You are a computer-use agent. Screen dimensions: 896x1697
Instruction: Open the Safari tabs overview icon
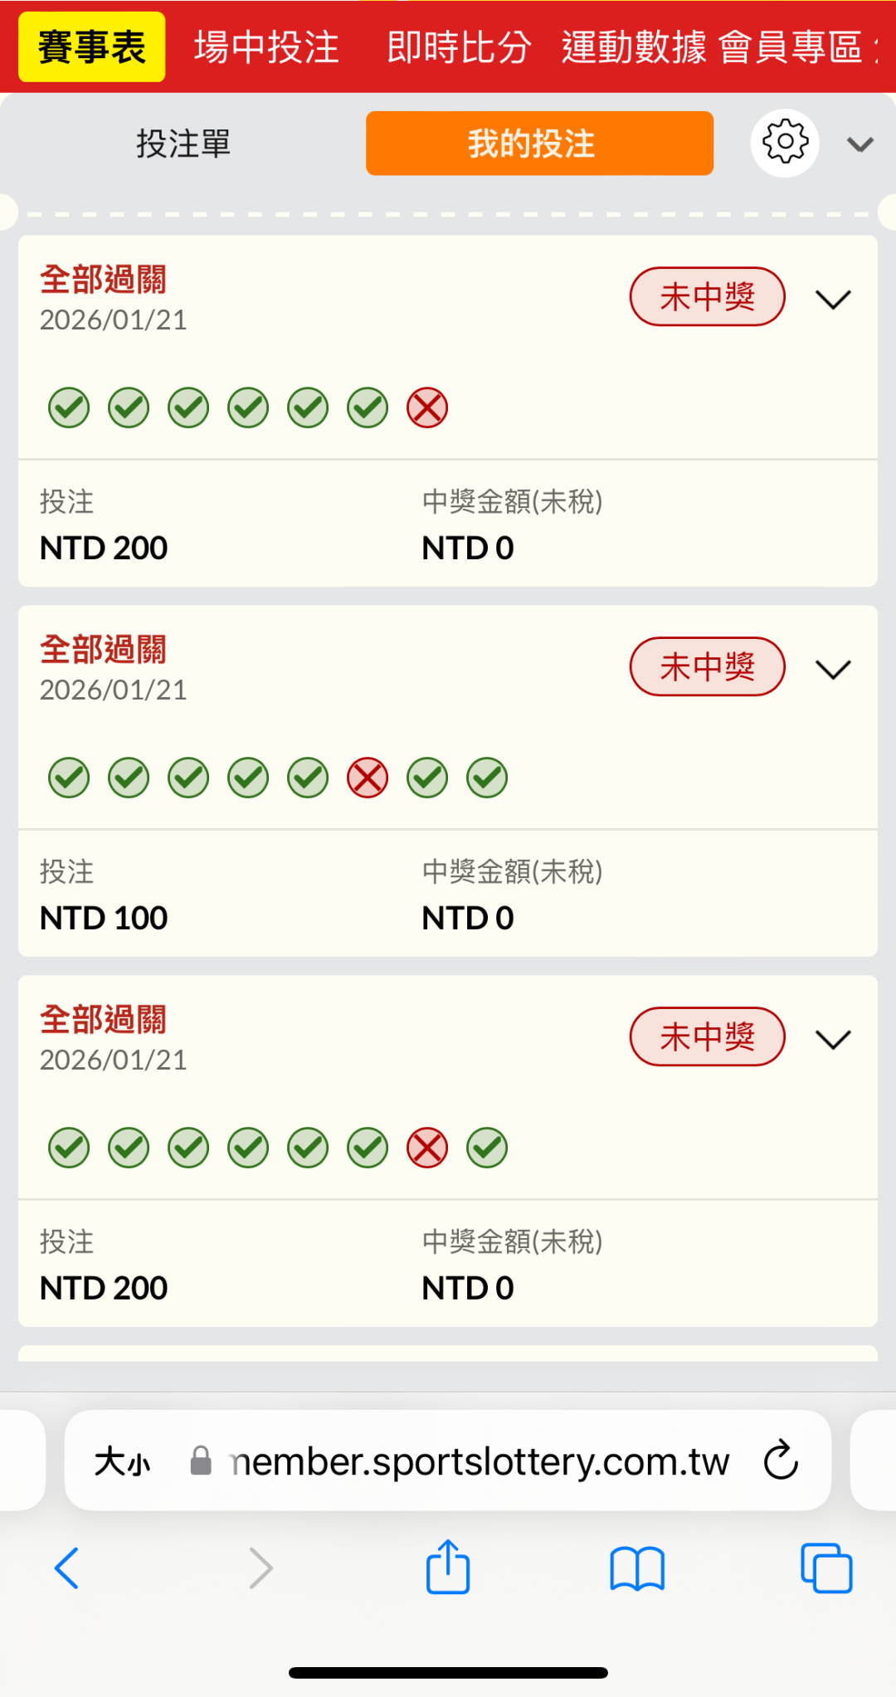click(x=826, y=1568)
